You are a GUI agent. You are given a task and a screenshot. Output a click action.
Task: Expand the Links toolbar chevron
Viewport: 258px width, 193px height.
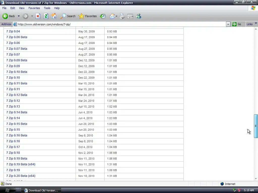click(x=256, y=23)
